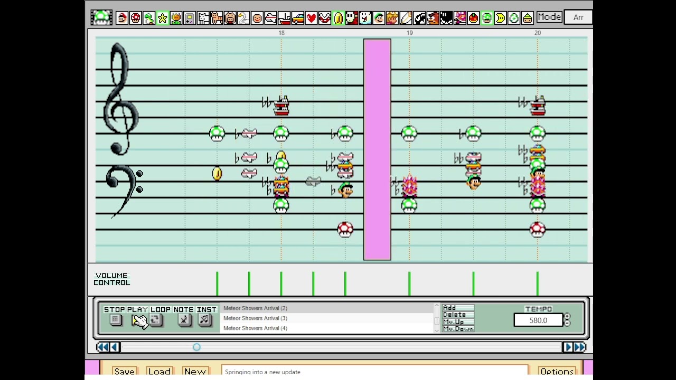The width and height of the screenshot is (676, 380).
Task: Click the song list down arrow
Action: [436, 330]
